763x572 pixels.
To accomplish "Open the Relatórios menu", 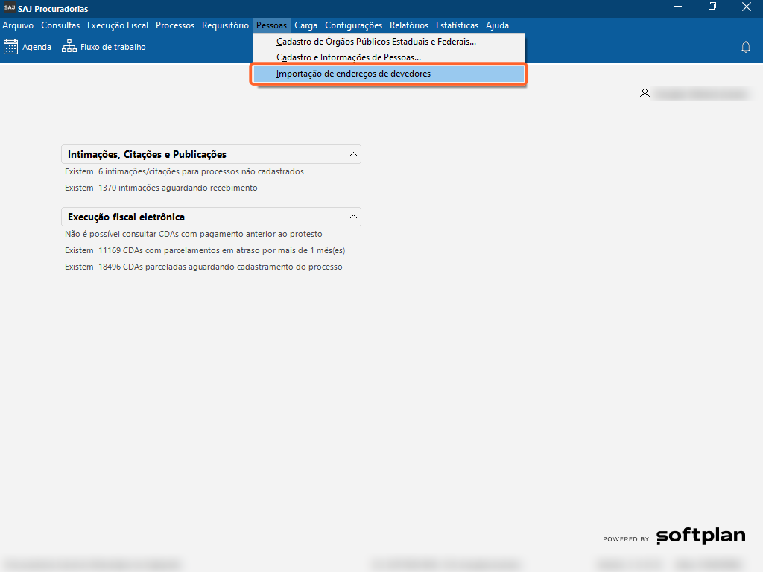I will tap(409, 25).
